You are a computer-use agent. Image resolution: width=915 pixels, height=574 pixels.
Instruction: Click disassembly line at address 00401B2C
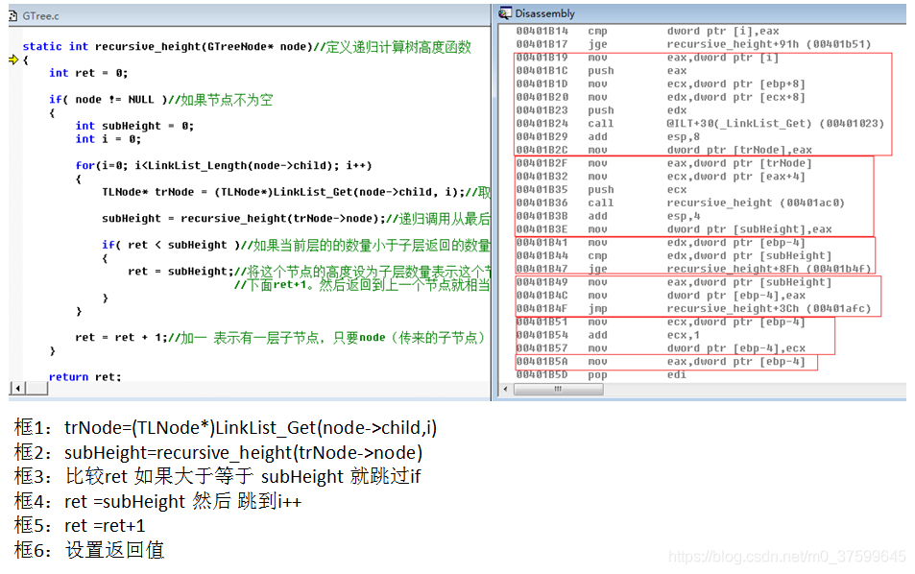click(664, 150)
